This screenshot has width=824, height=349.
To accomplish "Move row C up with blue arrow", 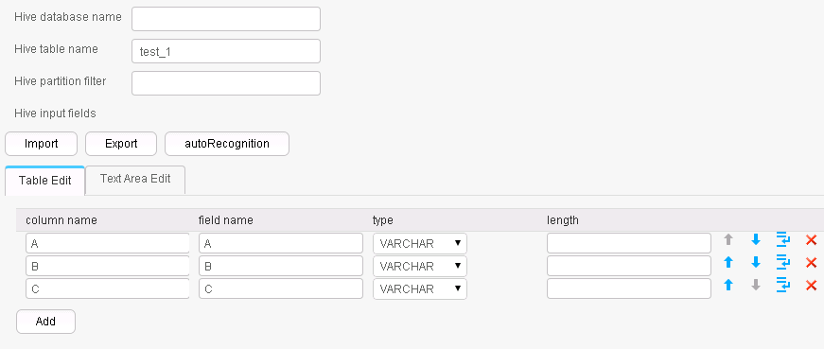I will (x=728, y=285).
